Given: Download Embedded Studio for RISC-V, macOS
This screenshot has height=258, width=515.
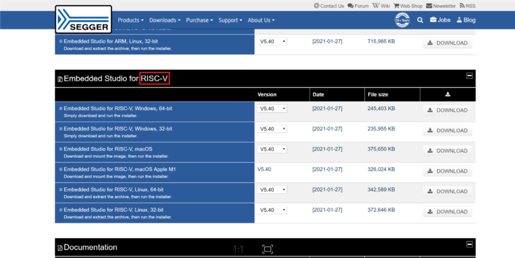Looking at the screenshot, I should tap(447, 151).
